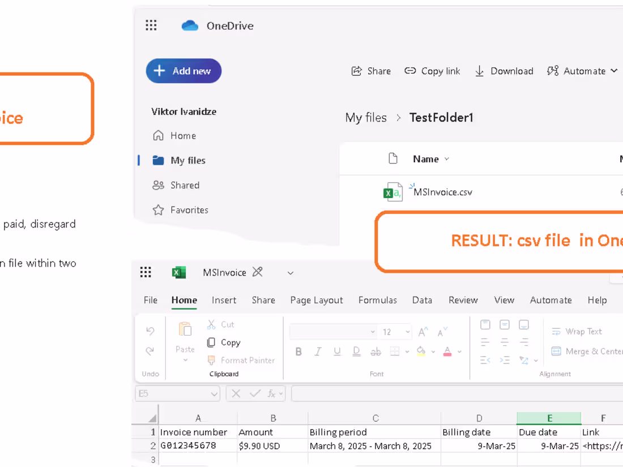The width and height of the screenshot is (623, 467).
Task: Expand the font color dropdown arrow
Action: coord(460,352)
